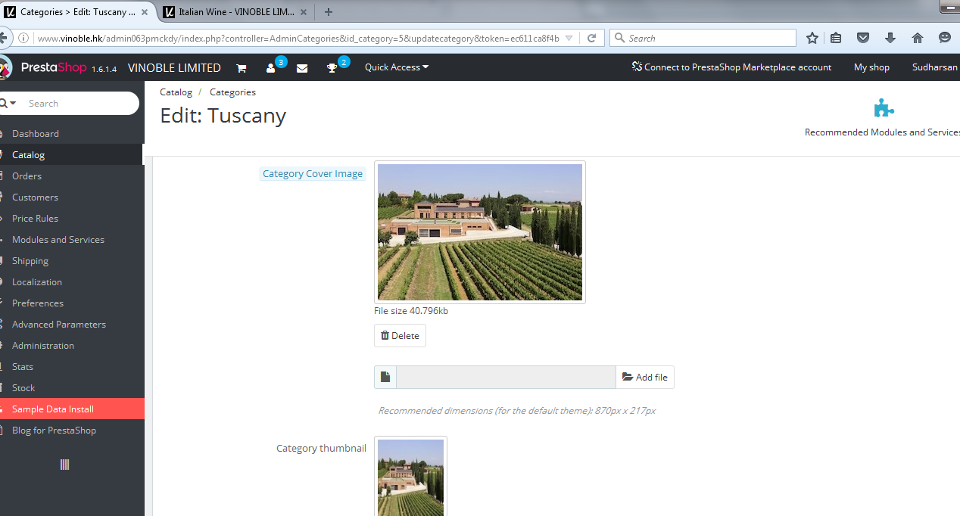The image size is (960, 516).
Task: Expand the URL bar history dropdown
Action: pos(569,38)
